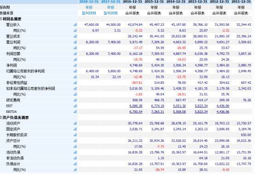
Task: Show chart for 营业利润 row
Action: [75, 42]
